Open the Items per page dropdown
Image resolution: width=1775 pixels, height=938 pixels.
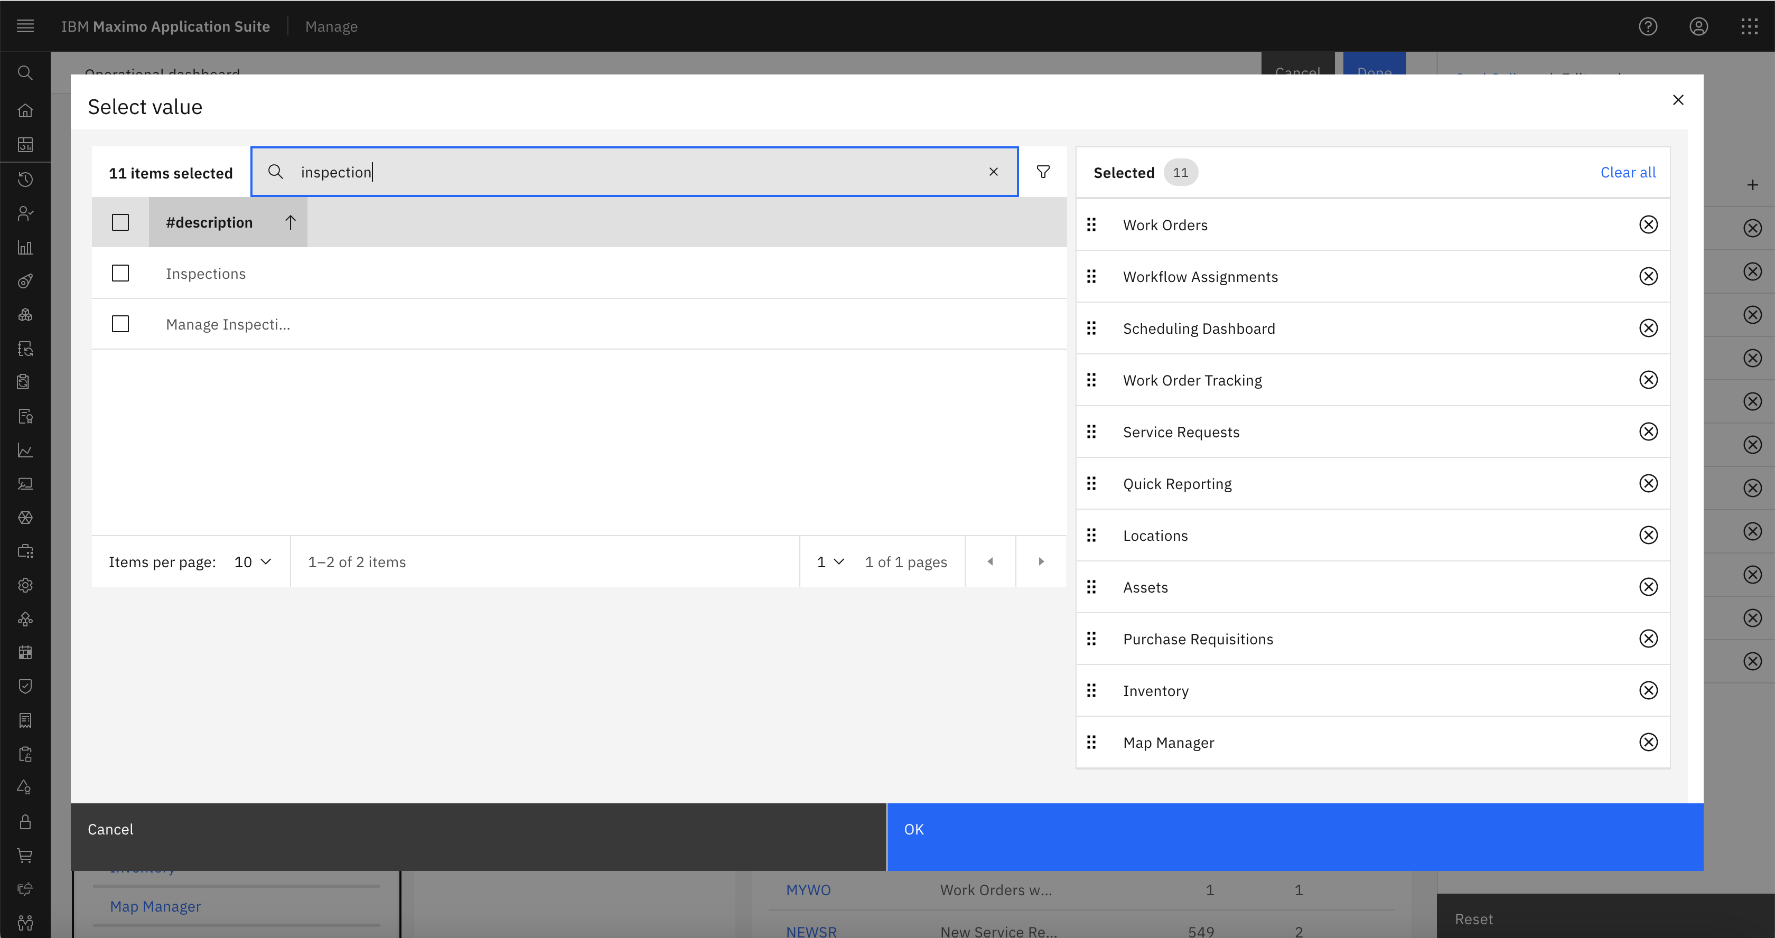point(252,561)
